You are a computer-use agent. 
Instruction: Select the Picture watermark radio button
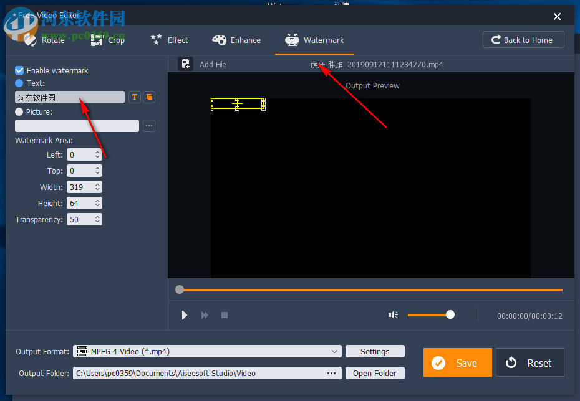point(18,111)
